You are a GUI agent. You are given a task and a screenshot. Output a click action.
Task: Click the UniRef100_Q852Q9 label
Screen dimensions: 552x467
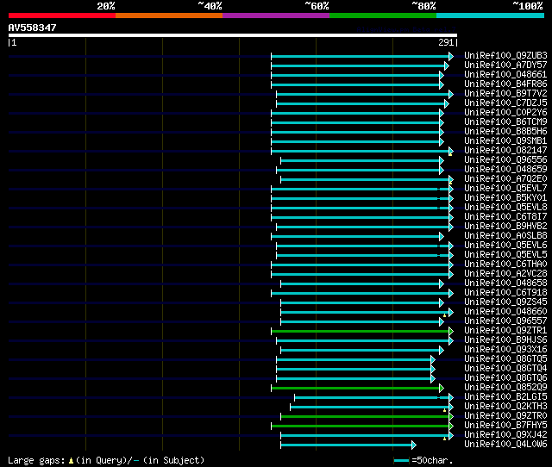point(505,388)
